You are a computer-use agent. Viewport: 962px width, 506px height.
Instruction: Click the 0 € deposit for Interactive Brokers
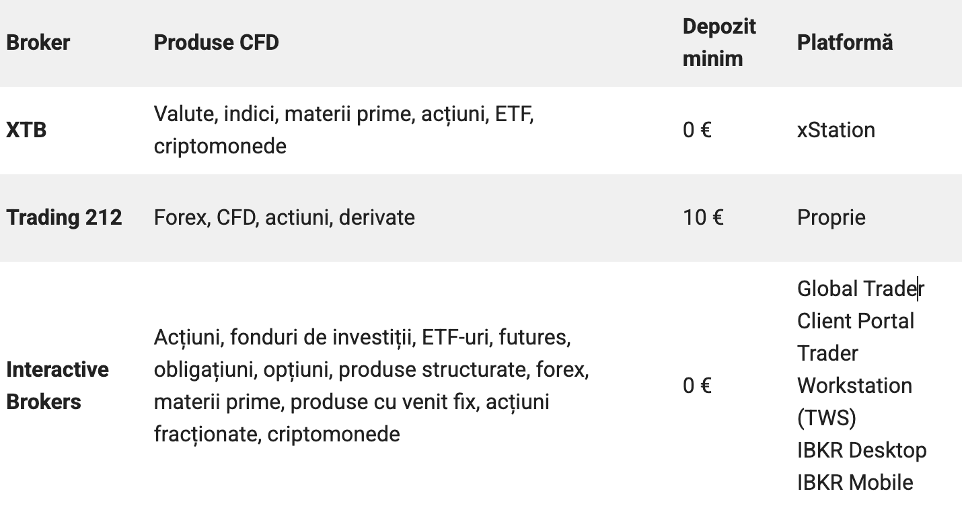click(697, 386)
